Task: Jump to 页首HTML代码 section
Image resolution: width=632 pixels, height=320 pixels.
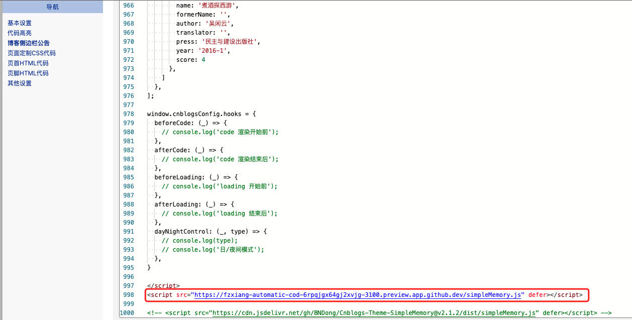Action: pyautogui.click(x=28, y=63)
